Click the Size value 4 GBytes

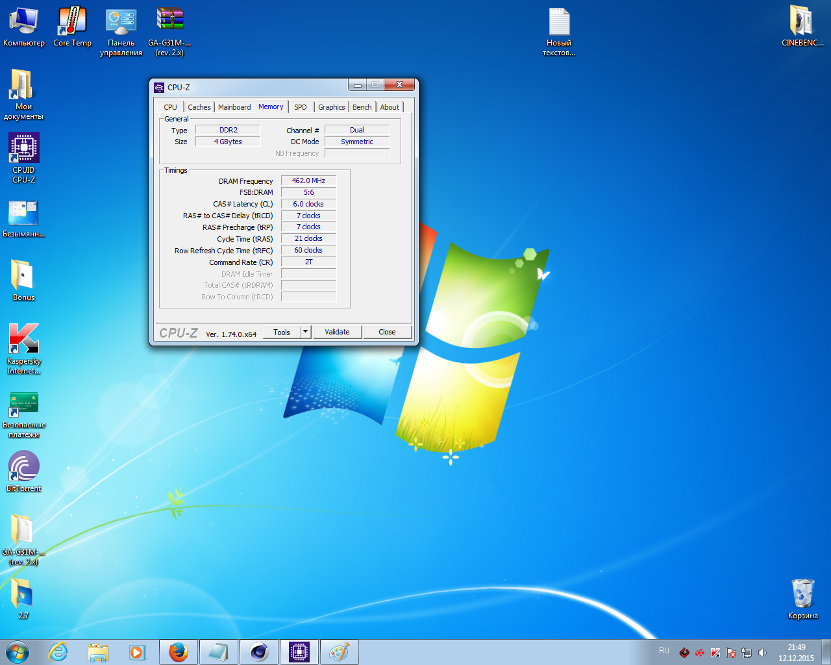(x=228, y=142)
